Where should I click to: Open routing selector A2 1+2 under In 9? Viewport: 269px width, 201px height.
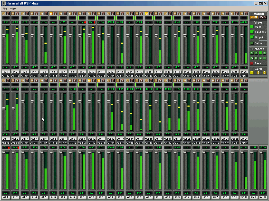coord(82,76)
